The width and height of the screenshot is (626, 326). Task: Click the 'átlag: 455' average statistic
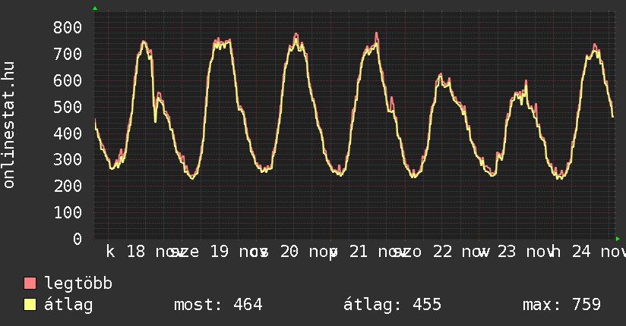click(x=392, y=305)
